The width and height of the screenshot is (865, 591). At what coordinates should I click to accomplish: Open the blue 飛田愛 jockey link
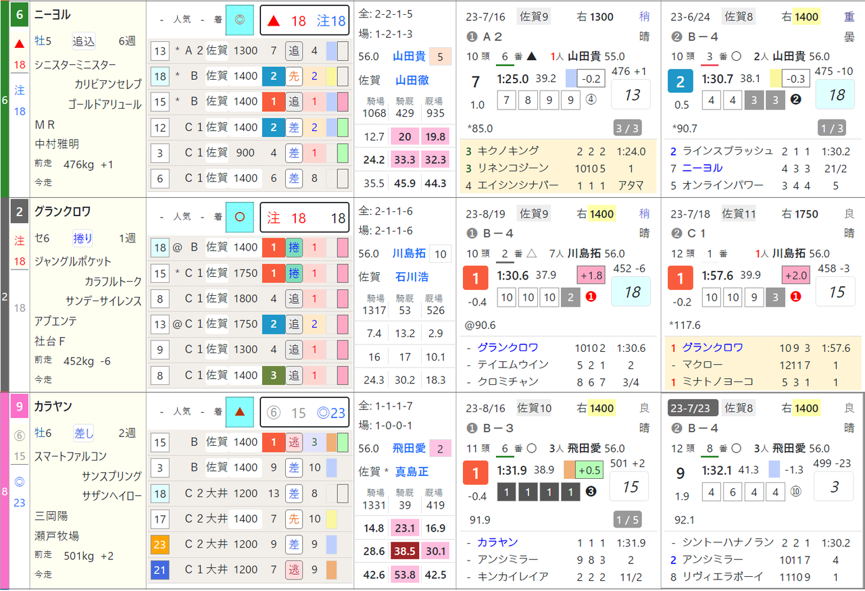(x=410, y=448)
